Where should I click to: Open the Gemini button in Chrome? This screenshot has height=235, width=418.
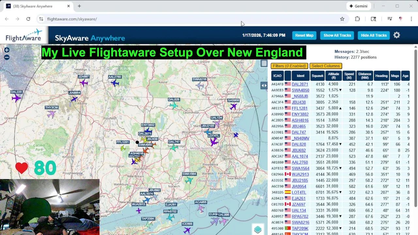(358, 6)
